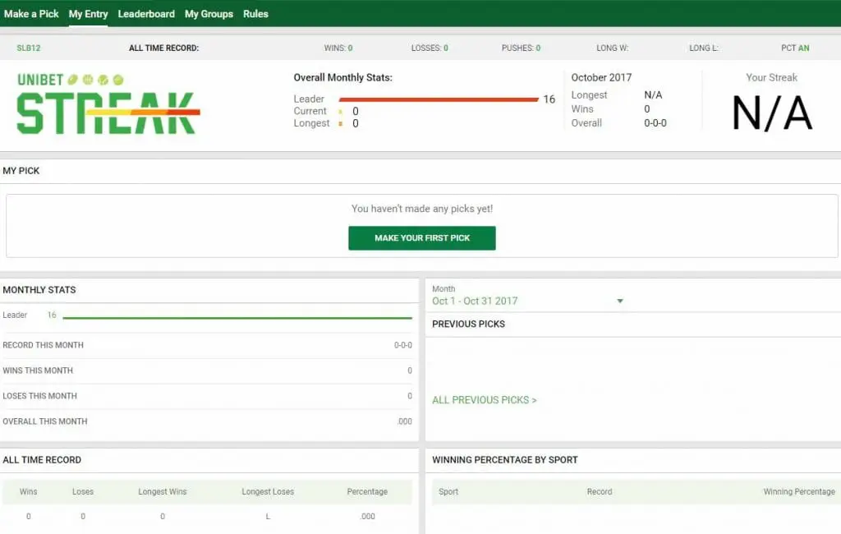Viewport: 841px width, 534px height.
Task: Click the orange Longest streak marker
Action: click(340, 124)
